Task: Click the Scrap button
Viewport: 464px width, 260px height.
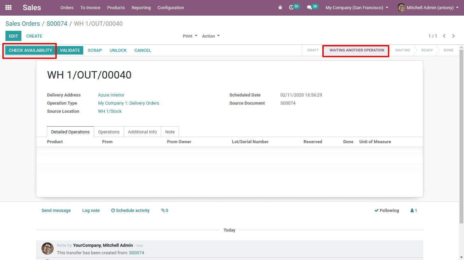Action: click(95, 50)
